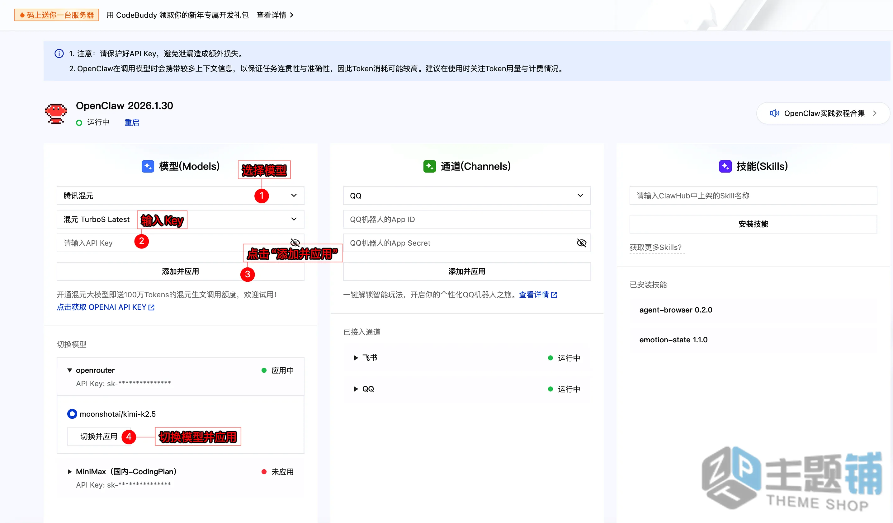
Task: Toggle API Key visibility eye icon
Action: coord(295,243)
